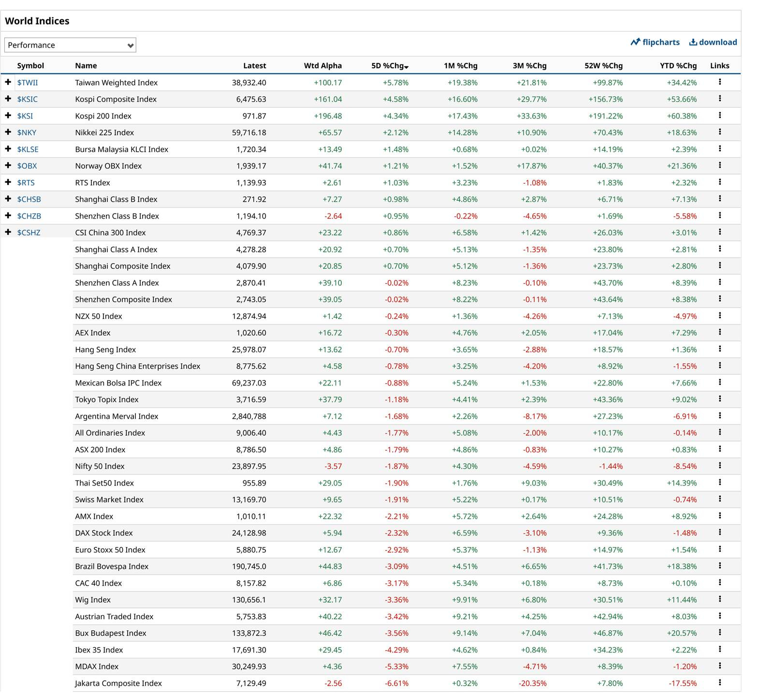Open links menu for Shenzhen Class B Index
The height and width of the screenshot is (696, 758).
coord(720,216)
